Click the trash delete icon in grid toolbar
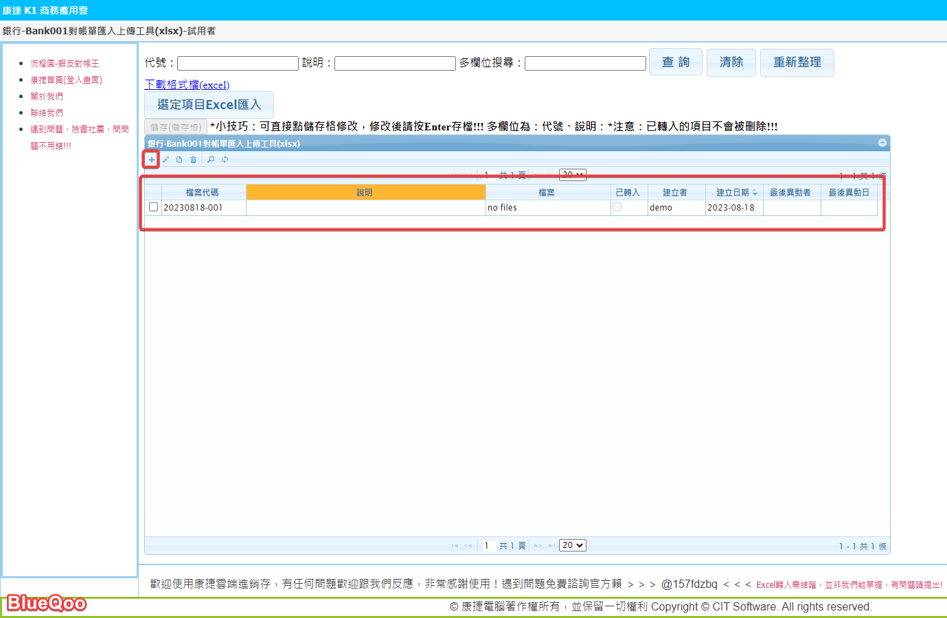Image resolution: width=947 pixels, height=618 pixels. (193, 160)
